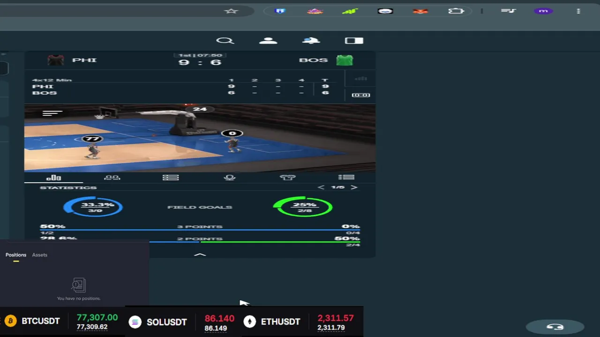Open the BTCUSDT ticker
This screenshot has height=337, width=600.
click(x=41, y=321)
